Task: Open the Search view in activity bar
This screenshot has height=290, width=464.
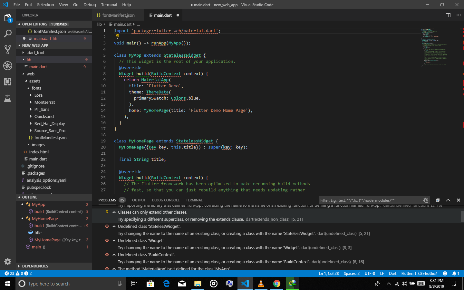Action: tap(8, 34)
